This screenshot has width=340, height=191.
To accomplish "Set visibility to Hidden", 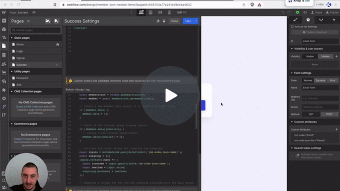I will click(326, 56).
